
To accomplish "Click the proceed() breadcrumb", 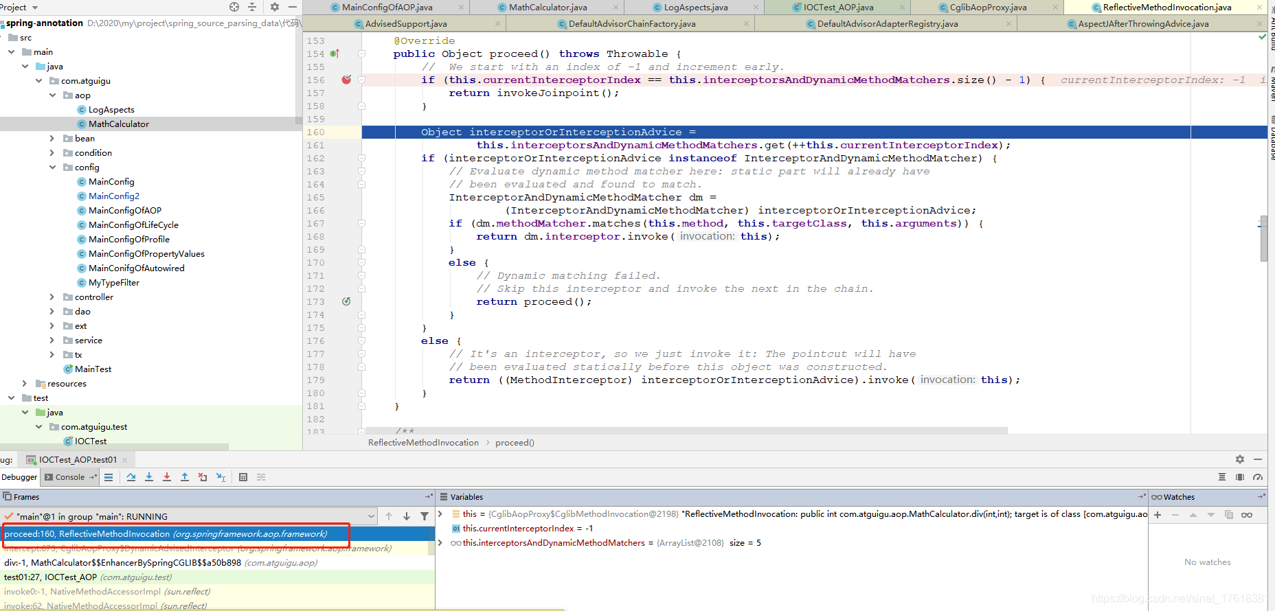I will point(515,442).
